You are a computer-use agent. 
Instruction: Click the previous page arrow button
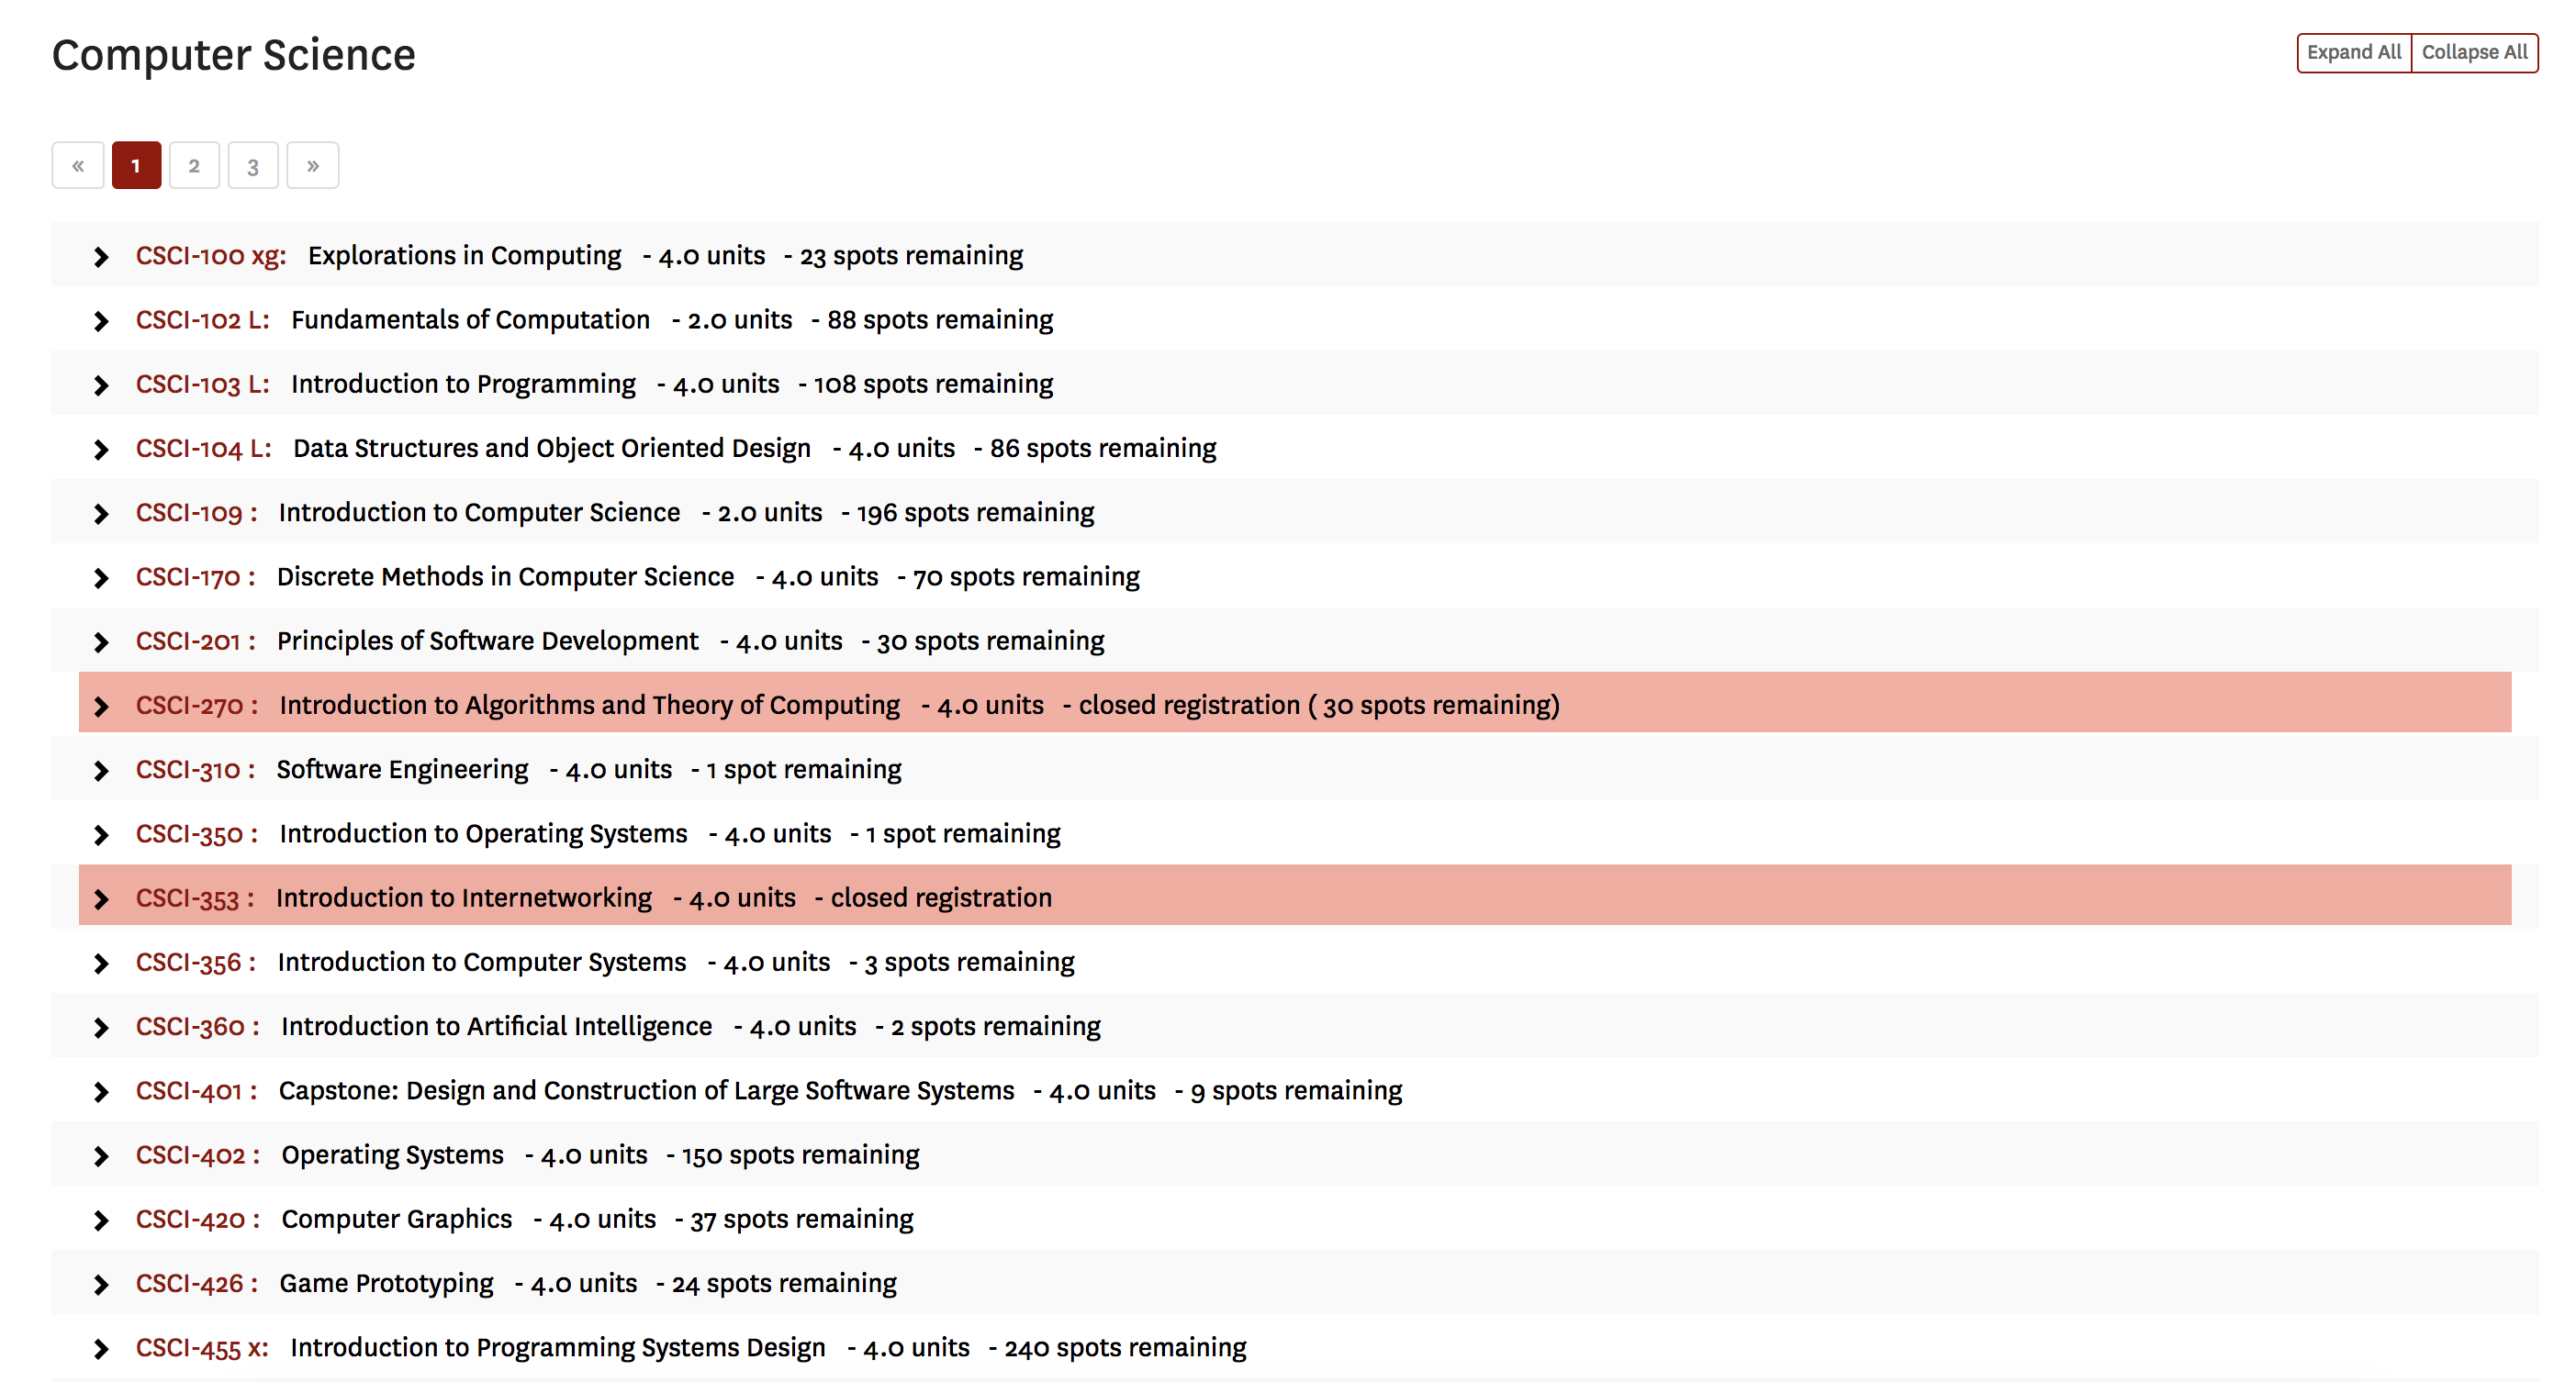coord(78,165)
